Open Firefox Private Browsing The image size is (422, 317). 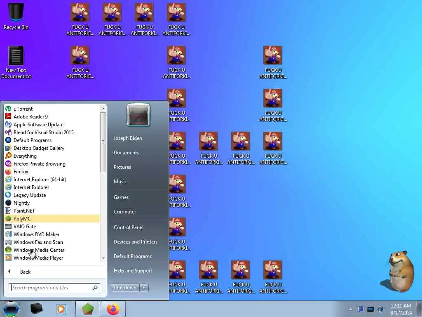tap(52, 163)
